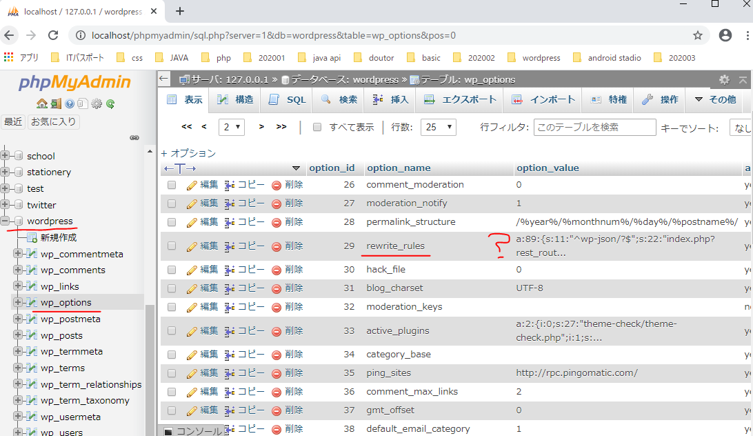Click site information icon in address bar
753x436 pixels.
[81, 35]
